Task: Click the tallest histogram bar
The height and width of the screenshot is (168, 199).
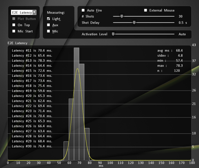Action: (77, 102)
